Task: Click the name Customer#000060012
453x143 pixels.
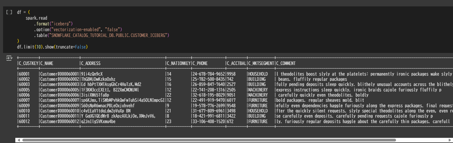Action: pyautogui.click(x=59, y=121)
